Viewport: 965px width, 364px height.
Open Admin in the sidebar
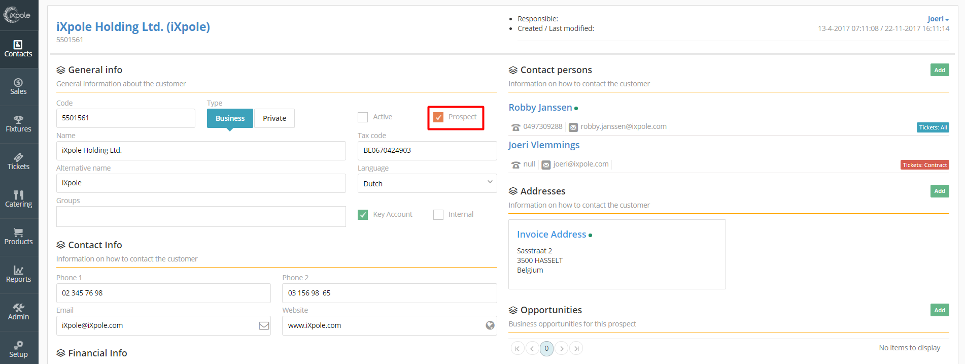19,312
